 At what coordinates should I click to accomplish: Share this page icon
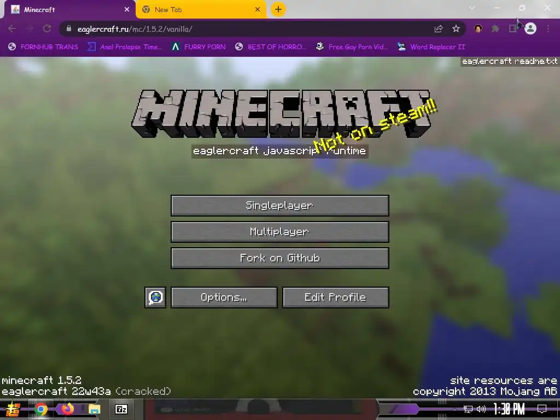[439, 28]
